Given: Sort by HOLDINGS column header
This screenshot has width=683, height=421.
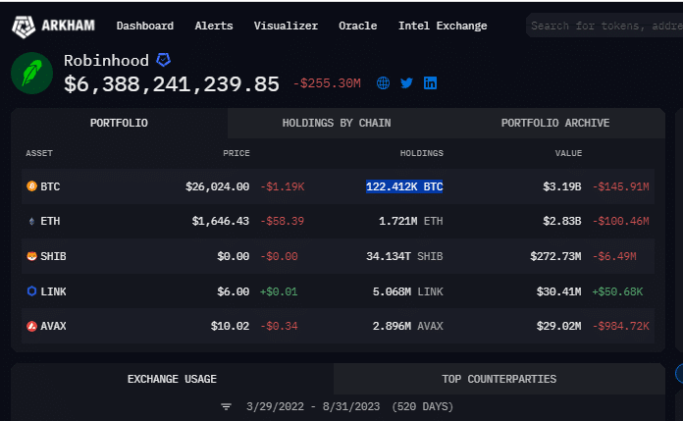Looking at the screenshot, I should (422, 153).
